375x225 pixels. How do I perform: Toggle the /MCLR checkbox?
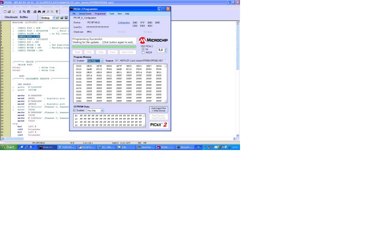point(143,52)
